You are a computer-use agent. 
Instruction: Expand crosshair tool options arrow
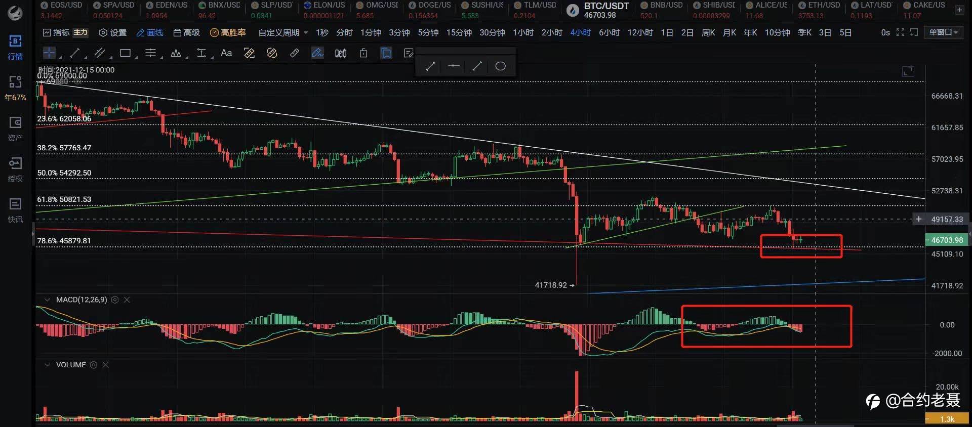coord(60,57)
